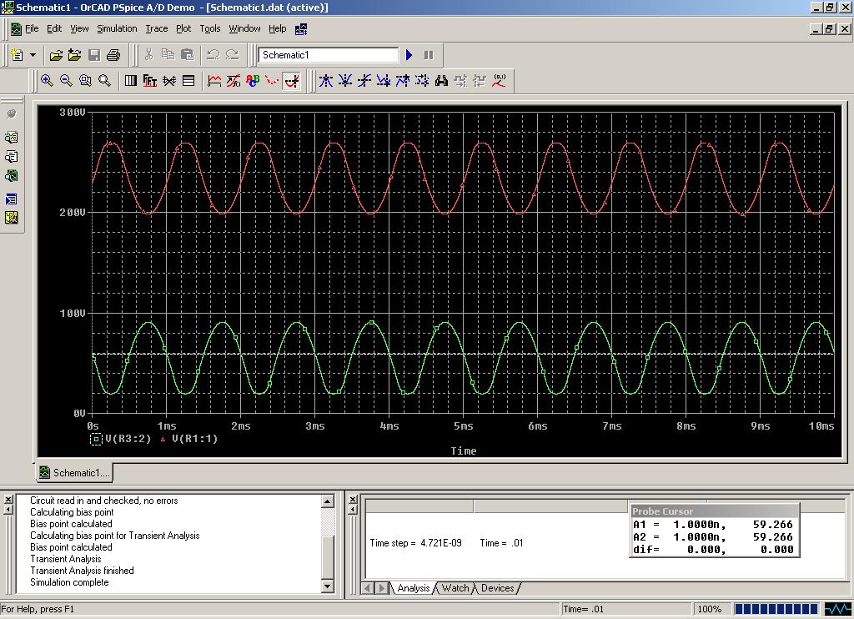854x619 pixels.
Task: Open the Help menu
Action: coord(277,28)
